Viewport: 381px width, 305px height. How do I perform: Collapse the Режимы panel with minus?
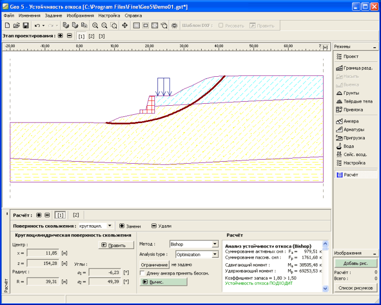coord(374,47)
